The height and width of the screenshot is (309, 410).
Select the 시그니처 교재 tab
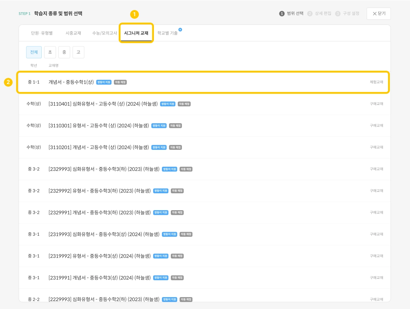[136, 33]
